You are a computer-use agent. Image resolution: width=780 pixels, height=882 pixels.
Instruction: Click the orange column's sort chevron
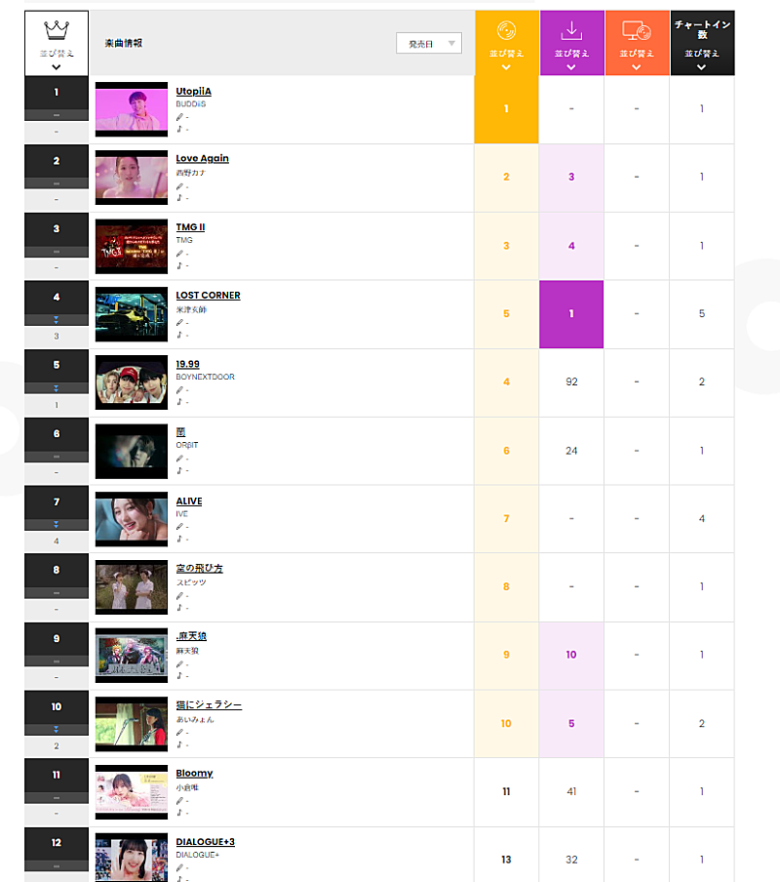pos(637,67)
